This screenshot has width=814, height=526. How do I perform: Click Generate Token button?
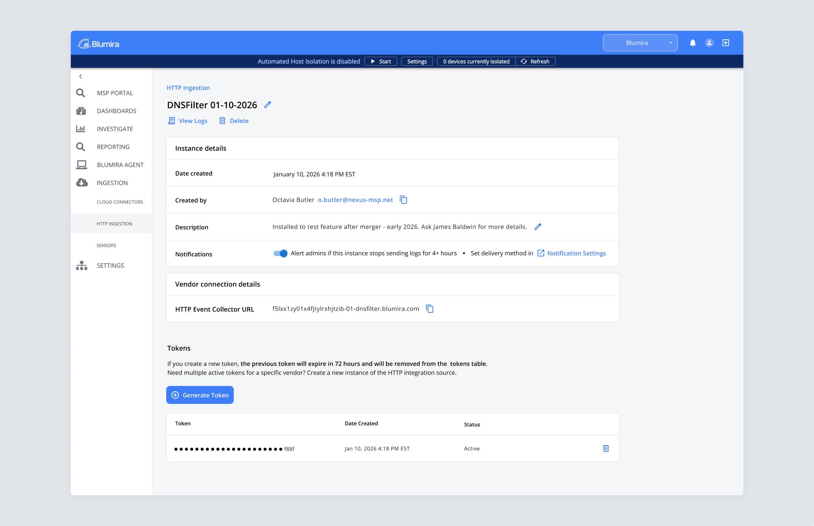tap(200, 395)
